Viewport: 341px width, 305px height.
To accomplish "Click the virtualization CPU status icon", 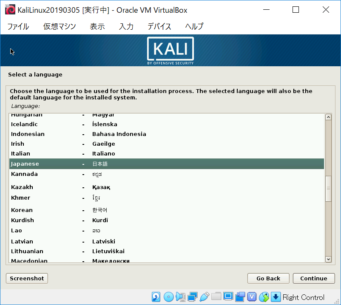I will click(252, 297).
